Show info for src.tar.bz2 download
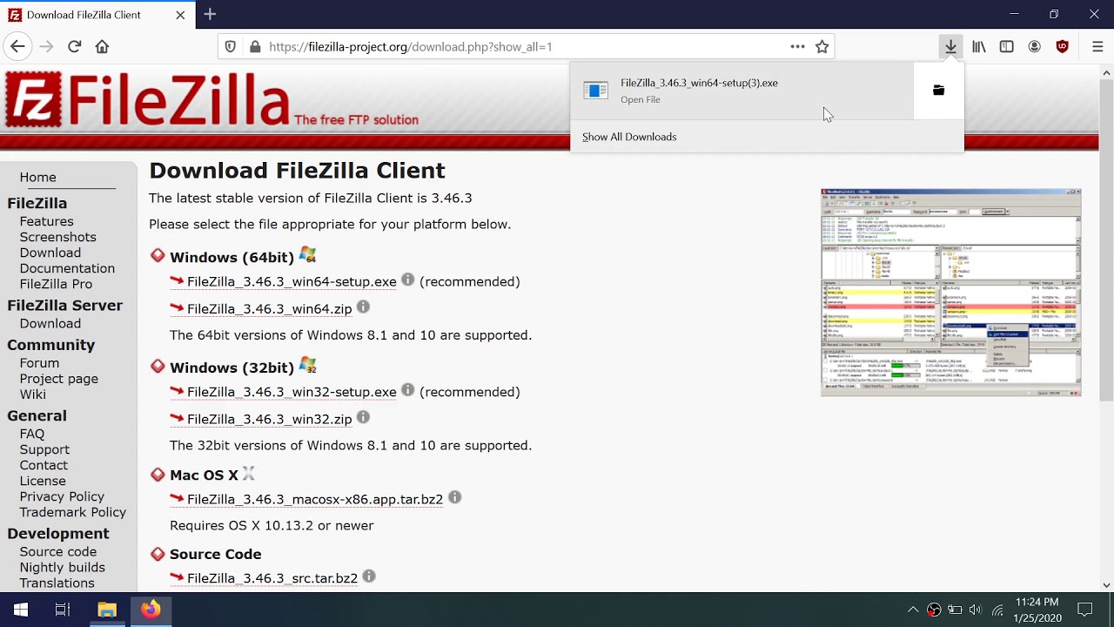Screen dimensions: 1114x627 (x=369, y=576)
